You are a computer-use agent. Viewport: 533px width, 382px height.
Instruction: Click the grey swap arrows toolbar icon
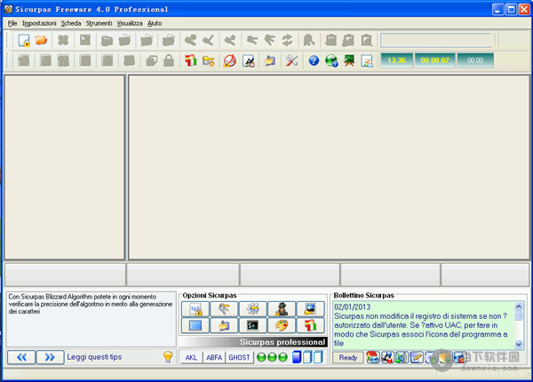pyautogui.click(x=287, y=40)
